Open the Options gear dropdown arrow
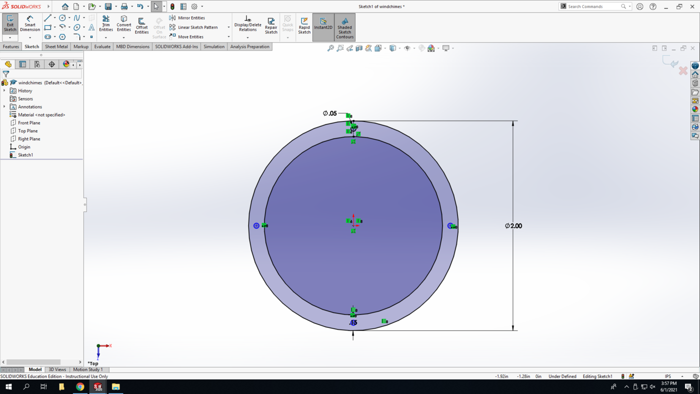Viewport: 700px width, 394px height. [x=202, y=6]
